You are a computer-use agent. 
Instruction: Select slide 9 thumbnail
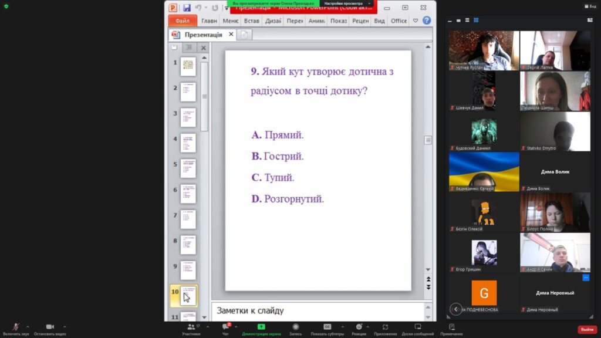pos(188,270)
